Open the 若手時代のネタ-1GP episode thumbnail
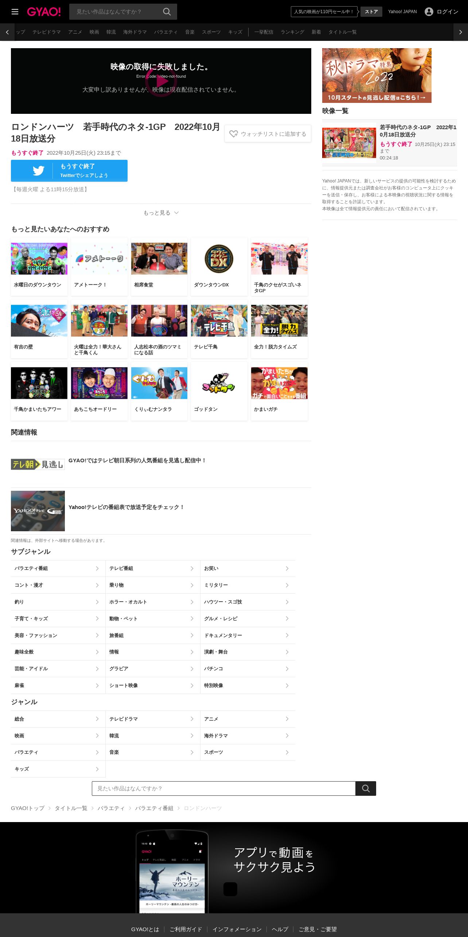Viewport: 468px width, 937px height. point(349,143)
